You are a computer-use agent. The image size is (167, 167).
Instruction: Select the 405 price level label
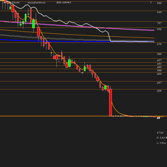(159, 67)
